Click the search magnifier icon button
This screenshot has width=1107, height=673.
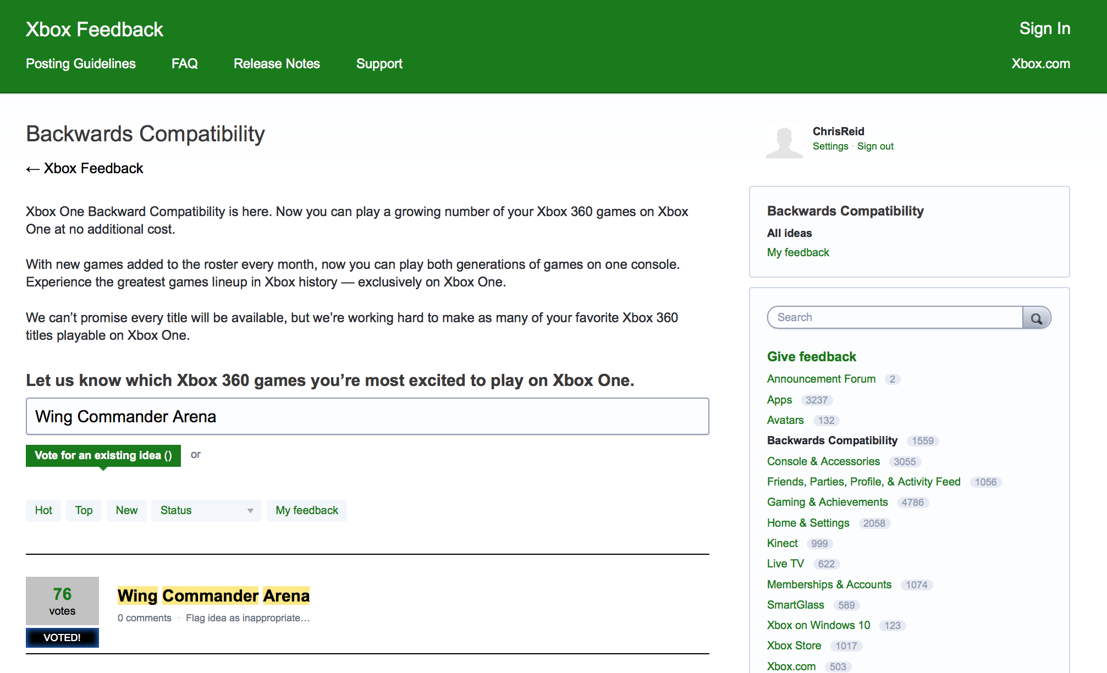click(x=1036, y=318)
